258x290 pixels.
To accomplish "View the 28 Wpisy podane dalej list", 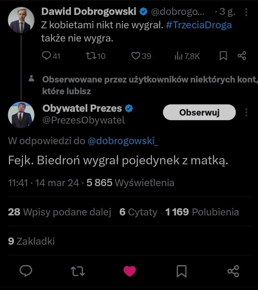I will [x=59, y=212].
